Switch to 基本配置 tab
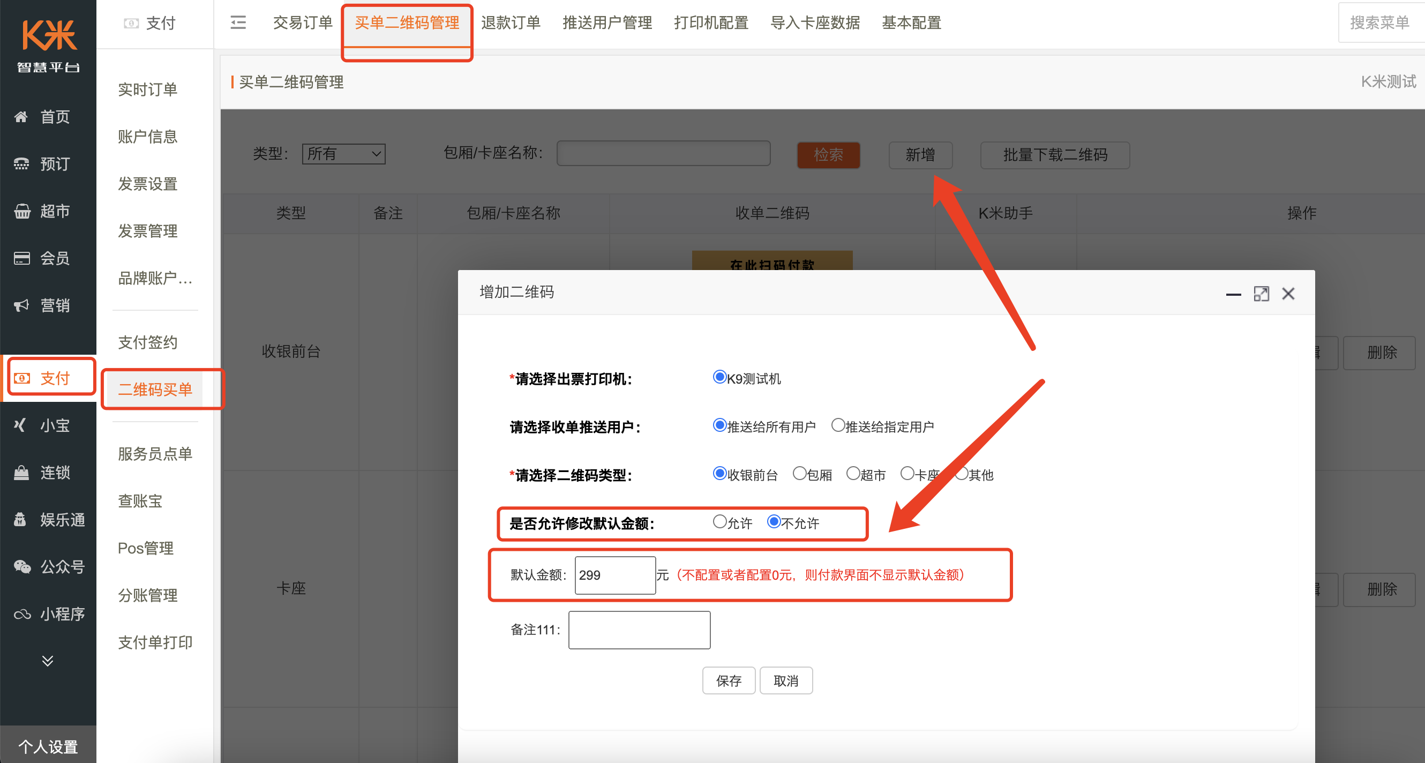The height and width of the screenshot is (763, 1425). 912,23
